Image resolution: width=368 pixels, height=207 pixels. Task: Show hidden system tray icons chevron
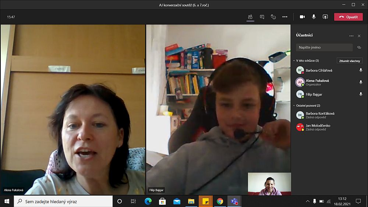click(x=308, y=201)
